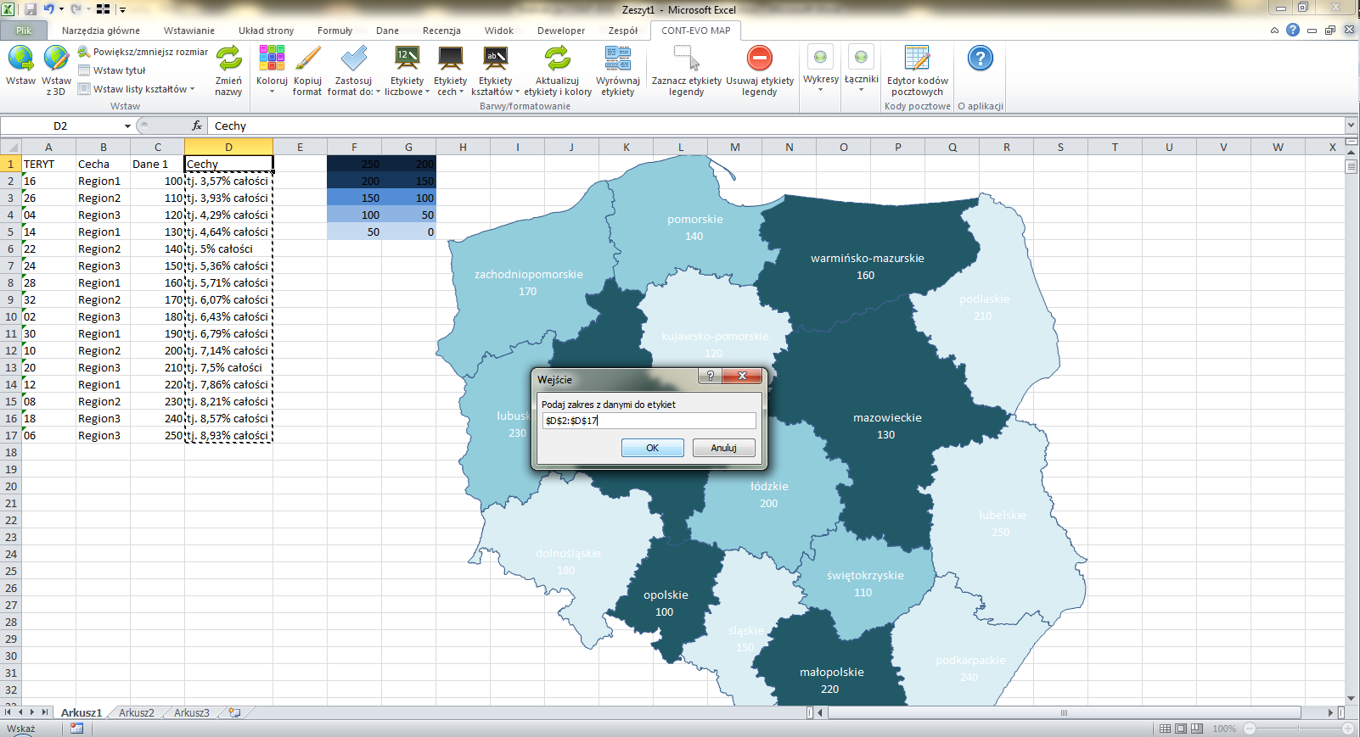The height and width of the screenshot is (737, 1360).
Task: Click the dialog help question mark button
Action: (x=711, y=376)
